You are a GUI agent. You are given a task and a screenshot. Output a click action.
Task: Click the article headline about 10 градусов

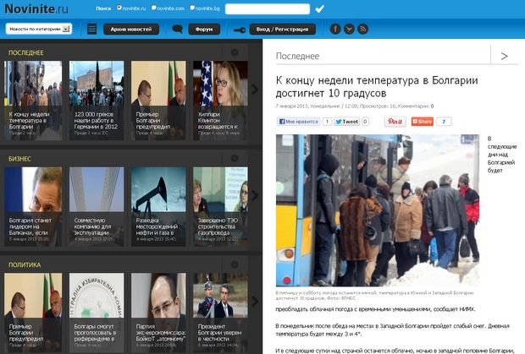377,86
